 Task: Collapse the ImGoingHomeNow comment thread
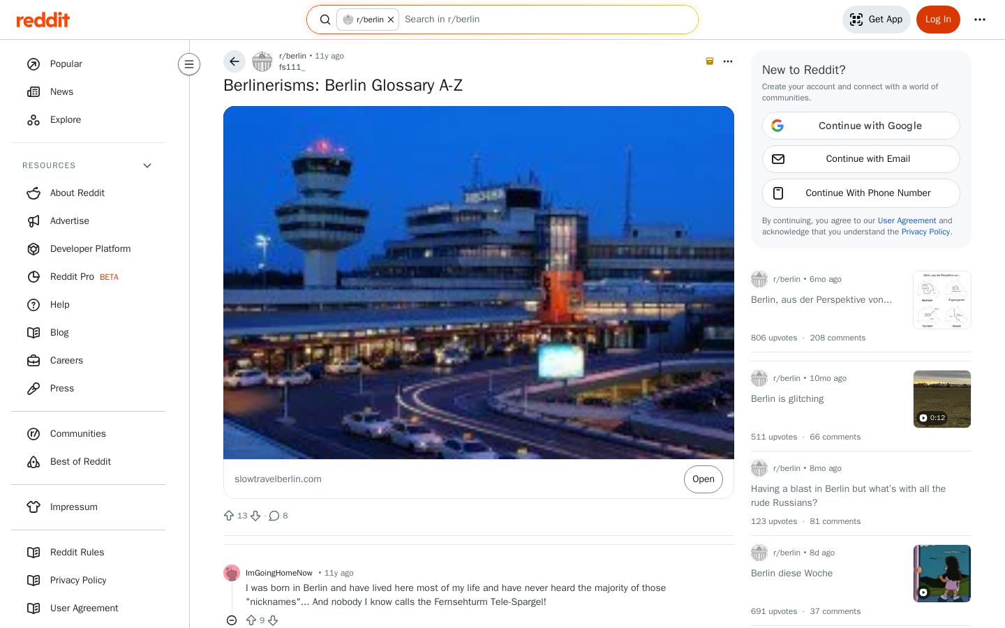coord(232,620)
